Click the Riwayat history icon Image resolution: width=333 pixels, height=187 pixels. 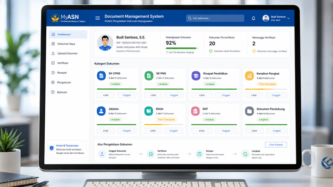53,73
